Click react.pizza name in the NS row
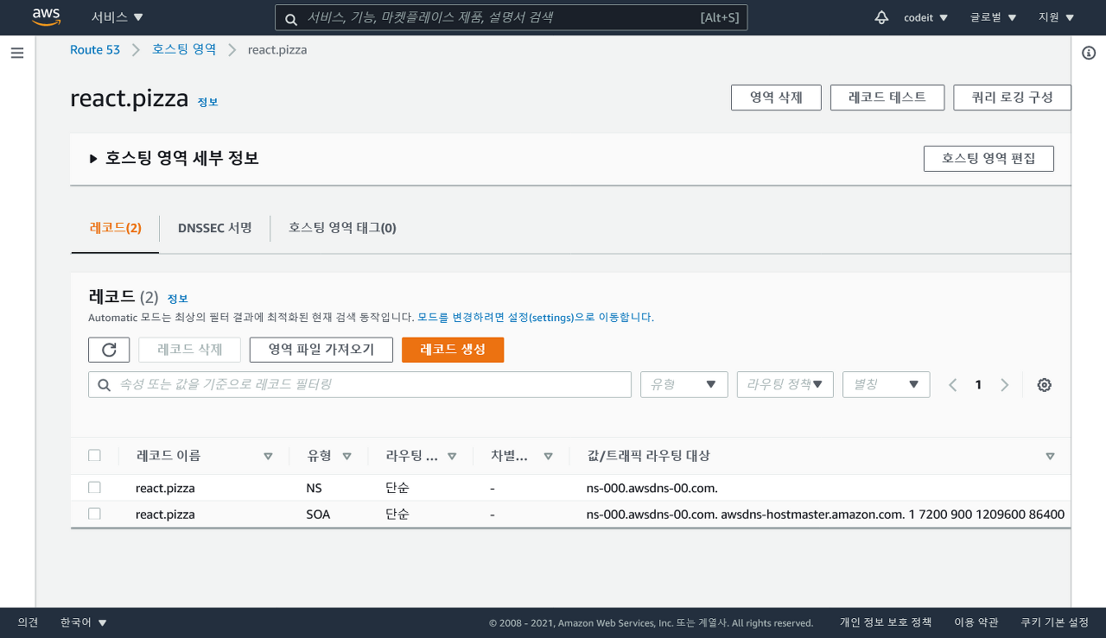The width and height of the screenshot is (1106, 638). (165, 488)
